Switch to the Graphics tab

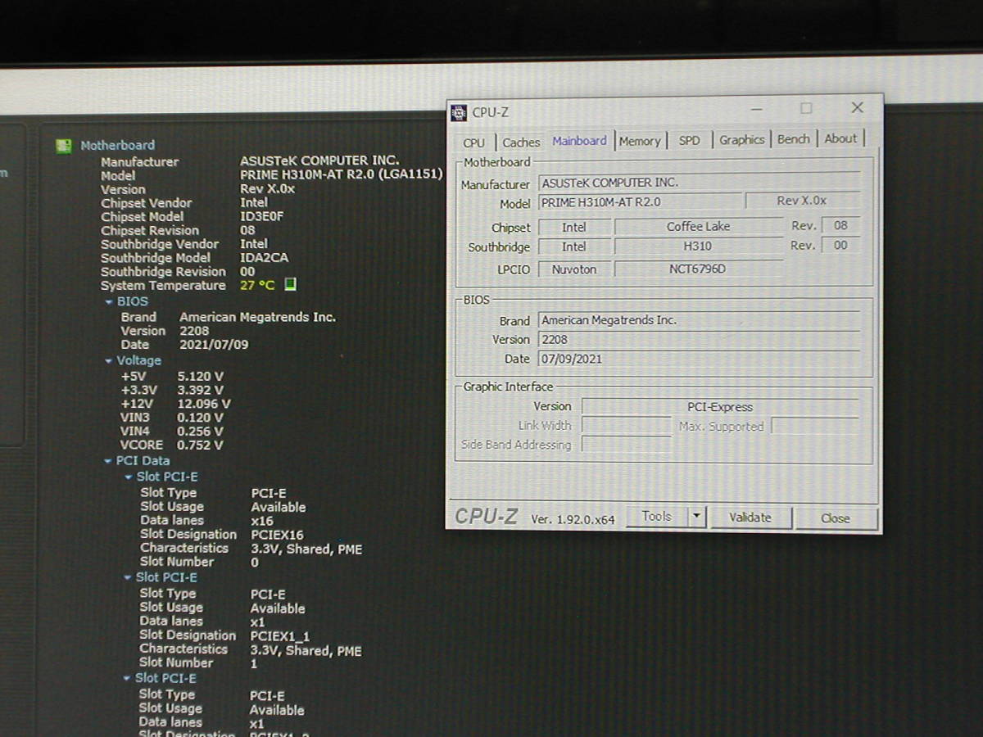pos(742,140)
